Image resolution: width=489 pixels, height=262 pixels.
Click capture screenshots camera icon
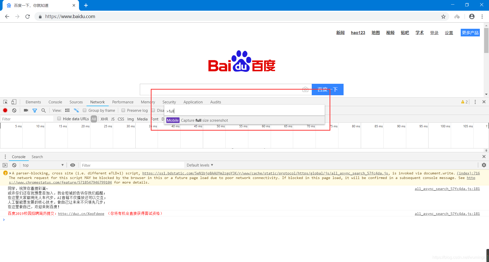click(26, 110)
